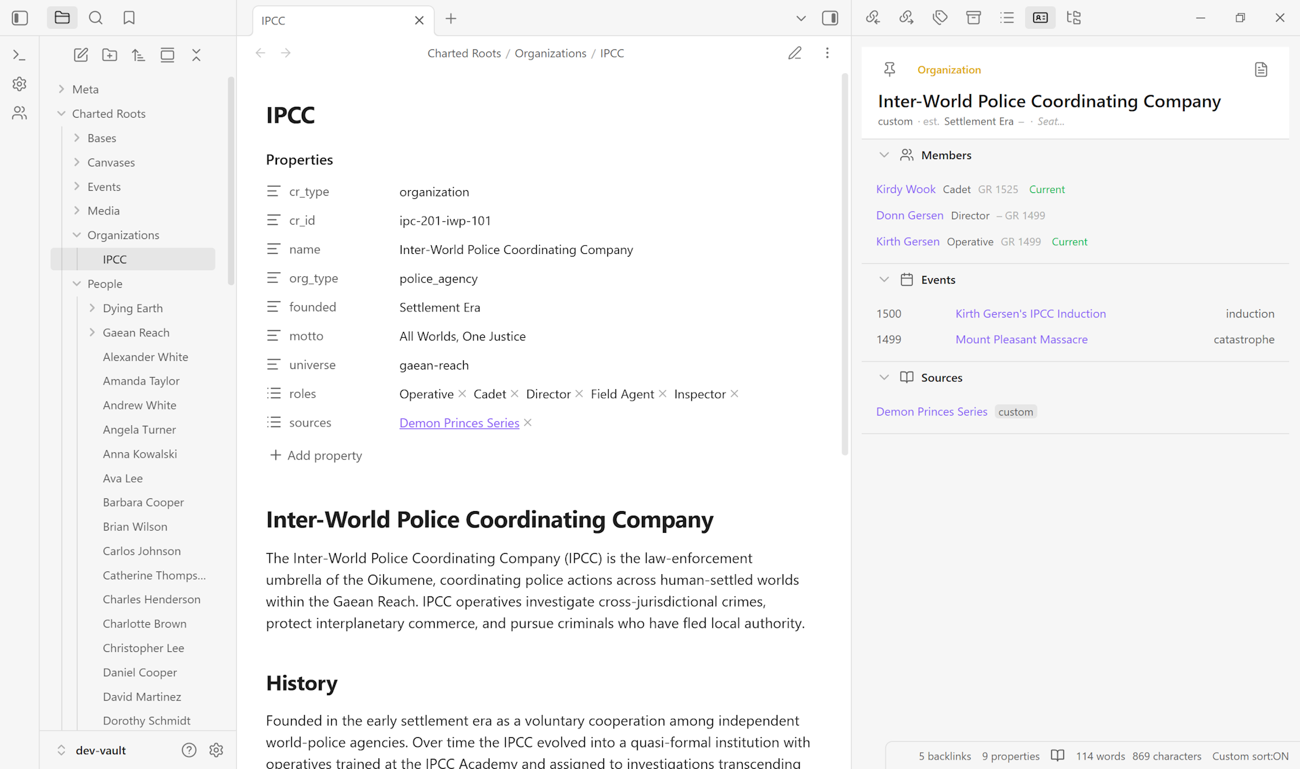Image resolution: width=1300 pixels, height=769 pixels.
Task: Open the dev-vault switcher
Action: (91, 750)
